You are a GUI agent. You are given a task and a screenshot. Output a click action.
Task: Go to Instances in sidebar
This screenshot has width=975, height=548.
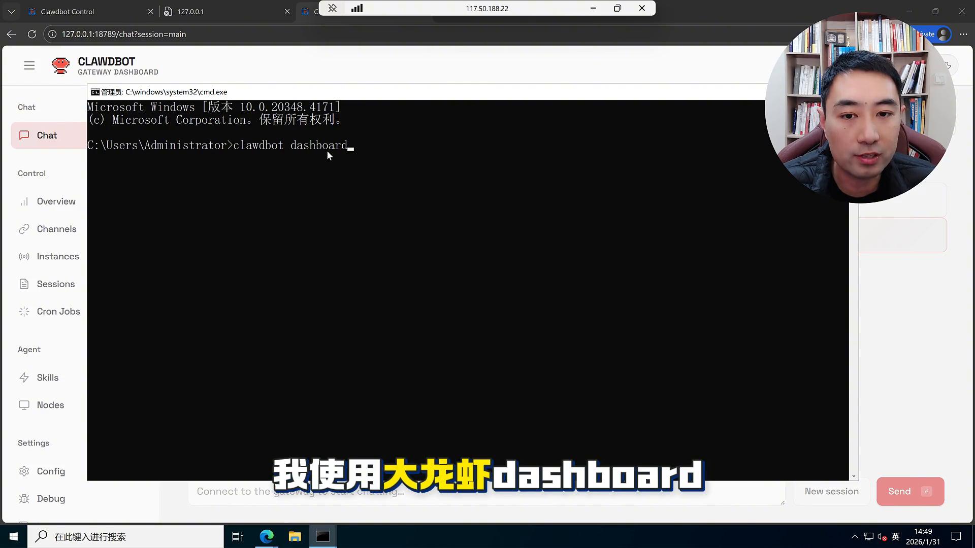[x=57, y=257]
